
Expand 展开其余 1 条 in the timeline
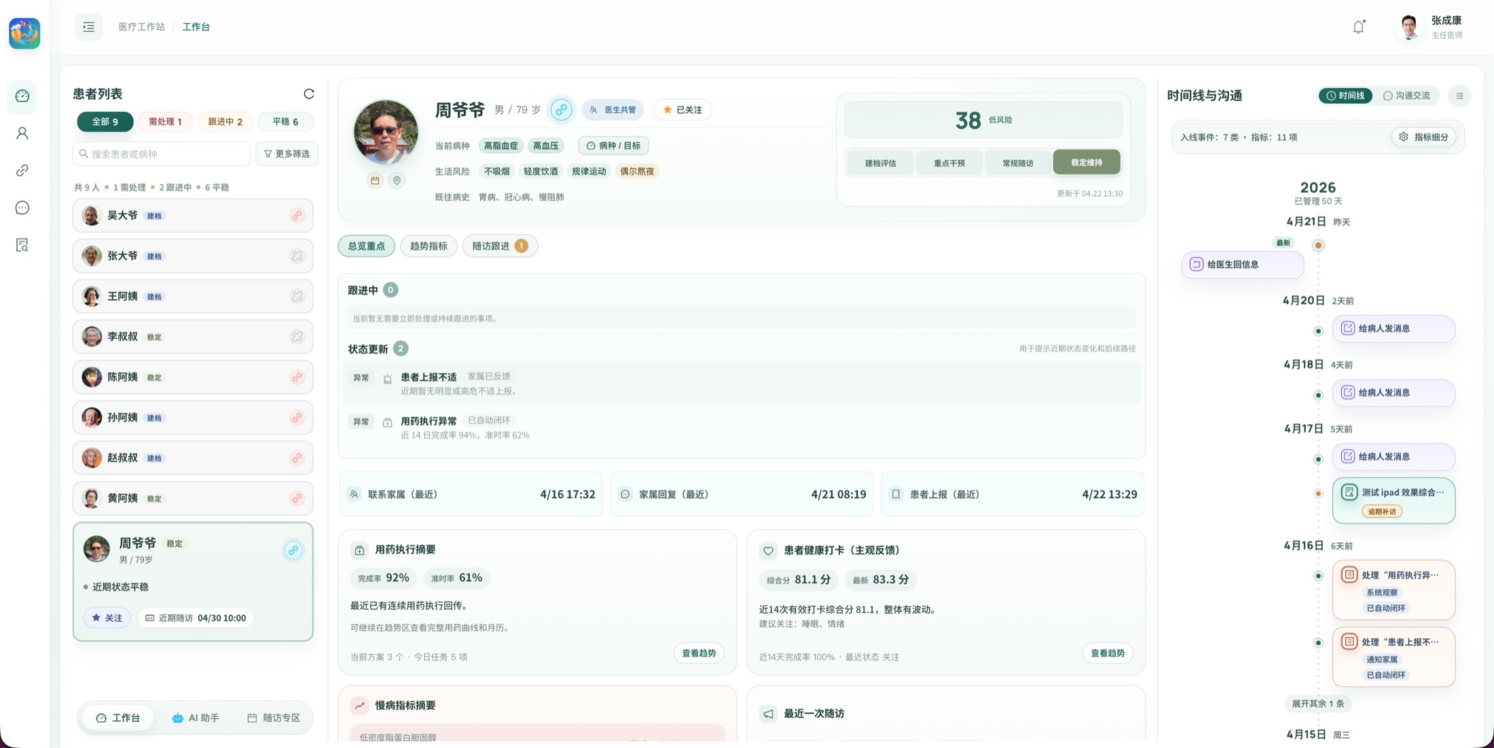tap(1317, 703)
